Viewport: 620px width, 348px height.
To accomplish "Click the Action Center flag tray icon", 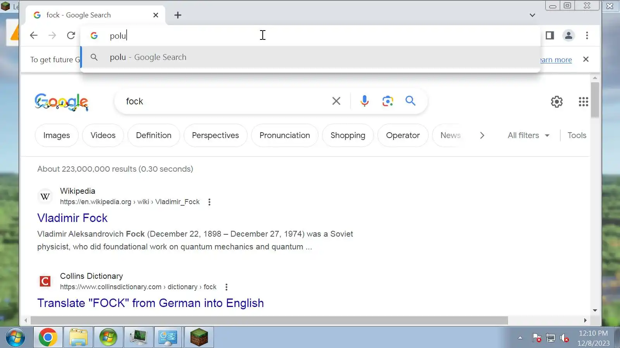I will [537, 338].
